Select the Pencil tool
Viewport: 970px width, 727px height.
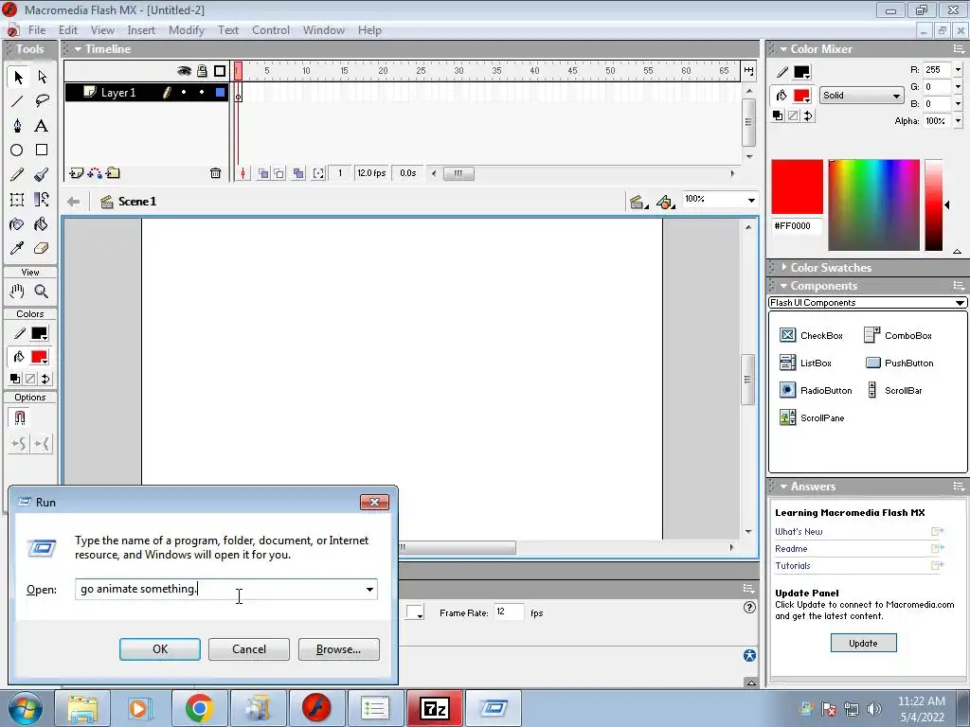pyautogui.click(x=17, y=175)
